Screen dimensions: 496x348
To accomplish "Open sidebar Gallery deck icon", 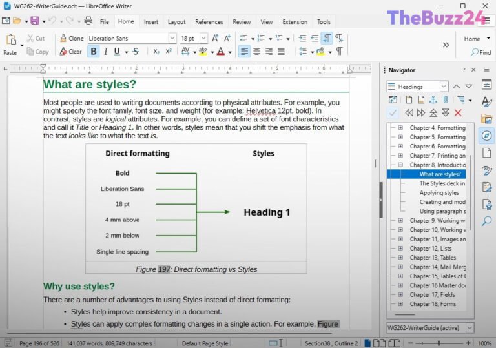I will pos(486,119).
